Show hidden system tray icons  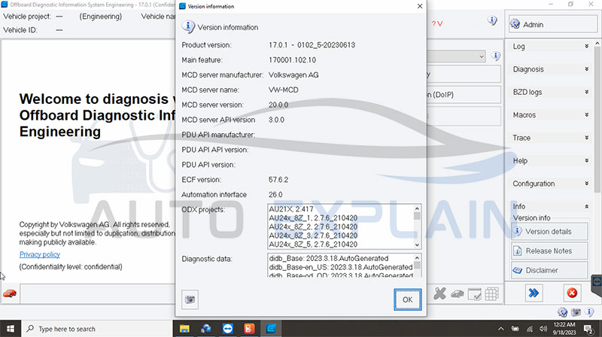(x=500, y=329)
